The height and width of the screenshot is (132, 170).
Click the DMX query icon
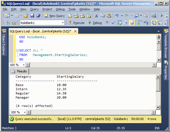(x=82, y=16)
